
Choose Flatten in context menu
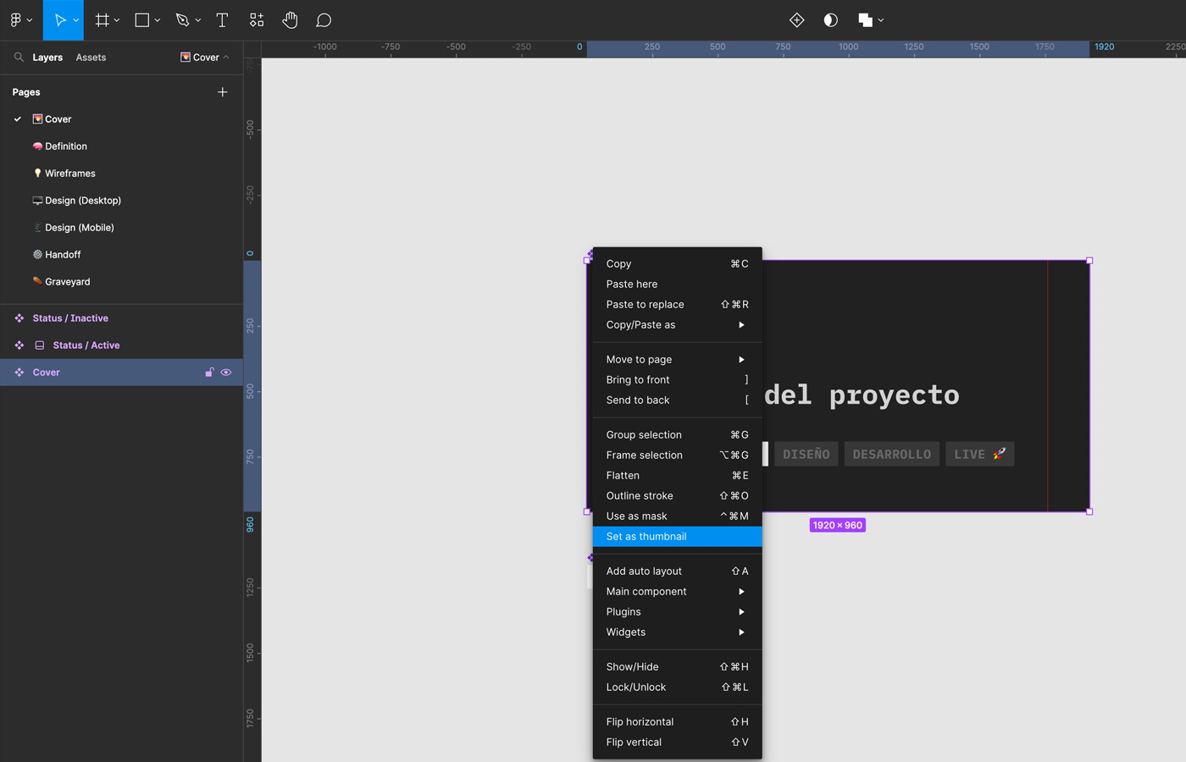tap(678, 476)
